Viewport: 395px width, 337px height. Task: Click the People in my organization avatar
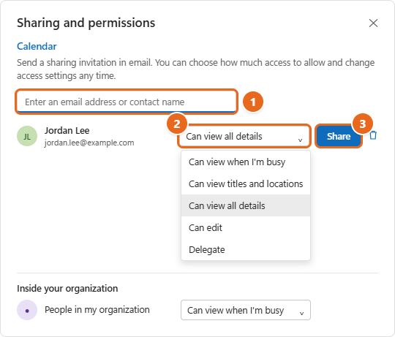click(x=27, y=310)
